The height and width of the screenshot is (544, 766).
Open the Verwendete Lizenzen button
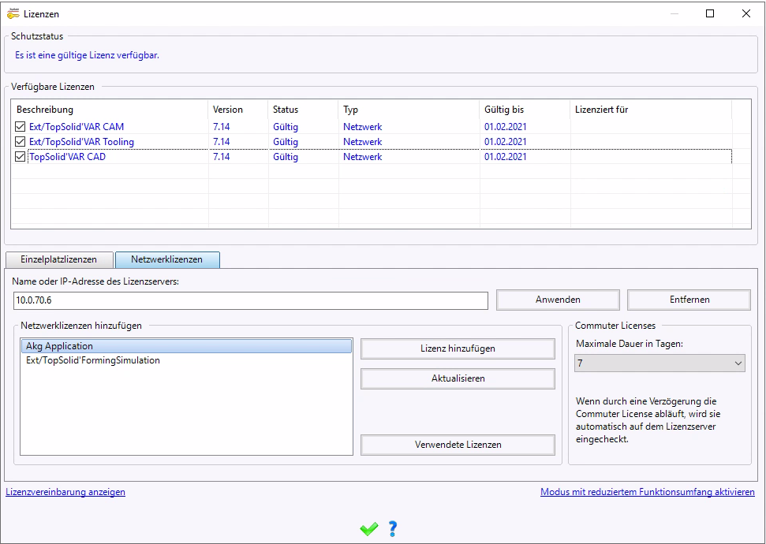(458, 445)
